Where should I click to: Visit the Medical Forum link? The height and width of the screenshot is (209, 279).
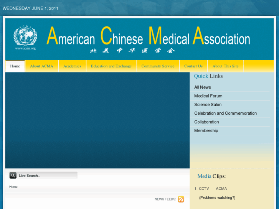[208, 96]
